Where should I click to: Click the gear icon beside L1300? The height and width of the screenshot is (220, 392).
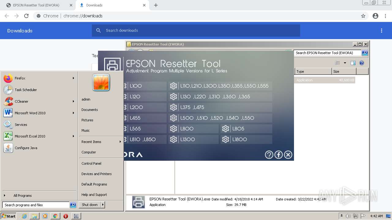tap(174, 139)
